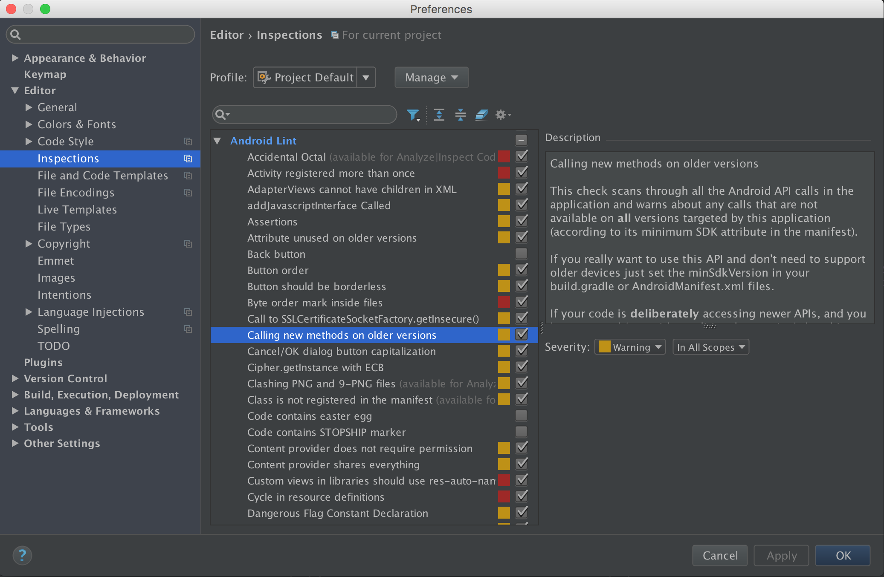884x577 pixels.
Task: Click the project-level copy icon next to Code Style
Action: coord(188,141)
